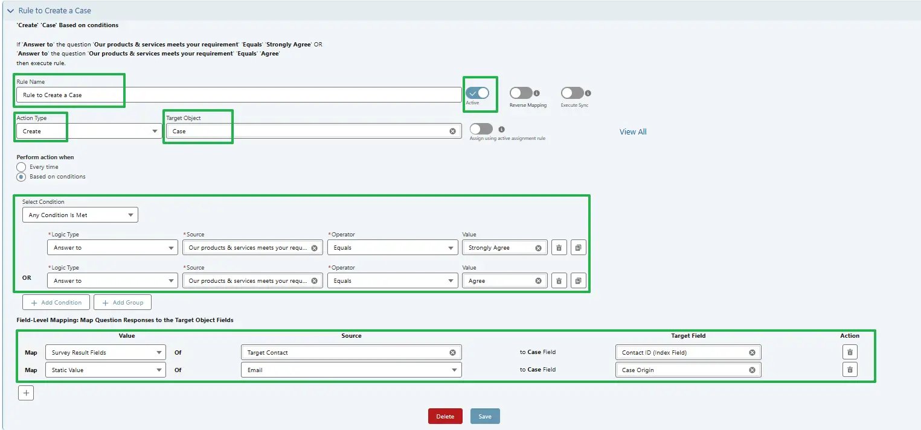Clear the Strongly Agree value
921x430 pixels.
click(x=538, y=248)
